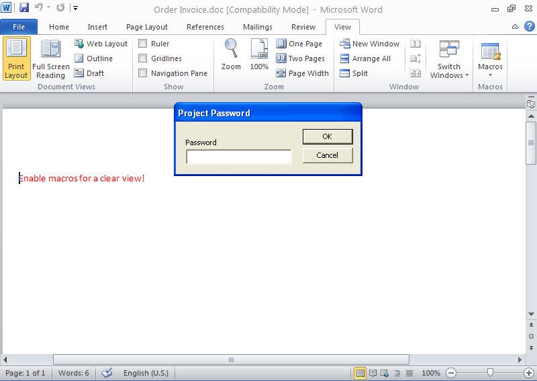
Task: Click View Side by Side icon
Action: coord(416,44)
